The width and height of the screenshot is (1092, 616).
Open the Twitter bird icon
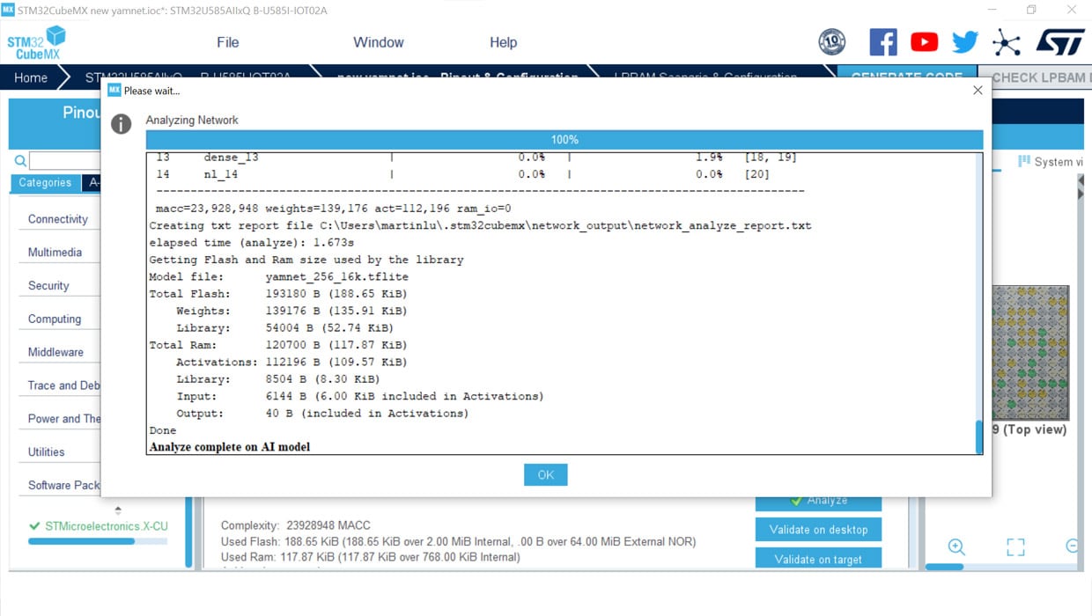[965, 42]
